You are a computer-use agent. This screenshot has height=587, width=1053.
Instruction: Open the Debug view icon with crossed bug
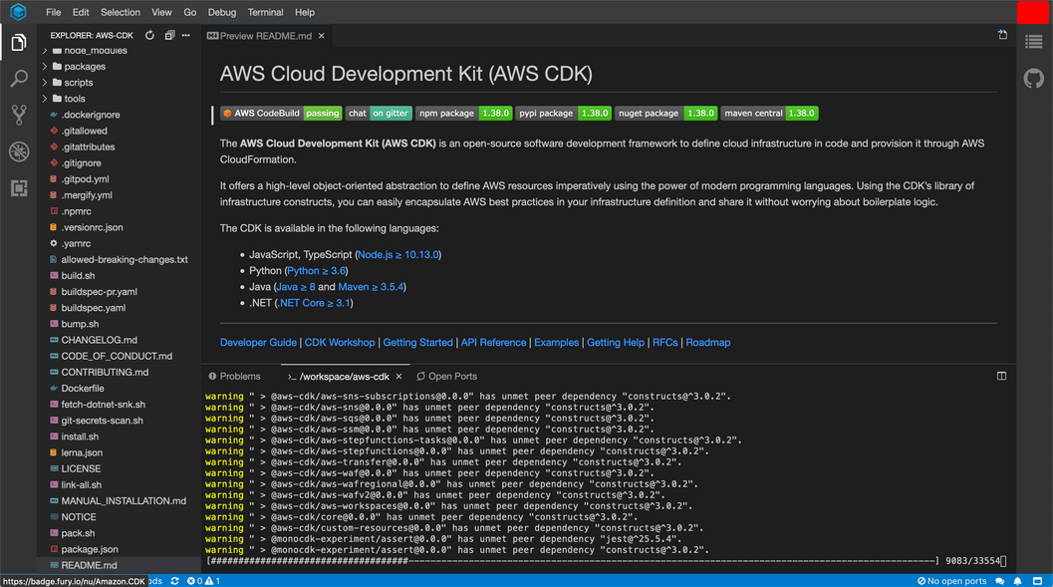pyautogui.click(x=19, y=151)
